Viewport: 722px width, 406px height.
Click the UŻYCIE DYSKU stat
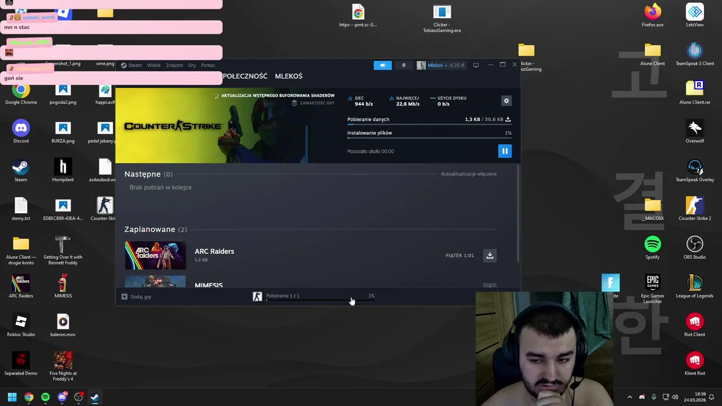pos(448,101)
